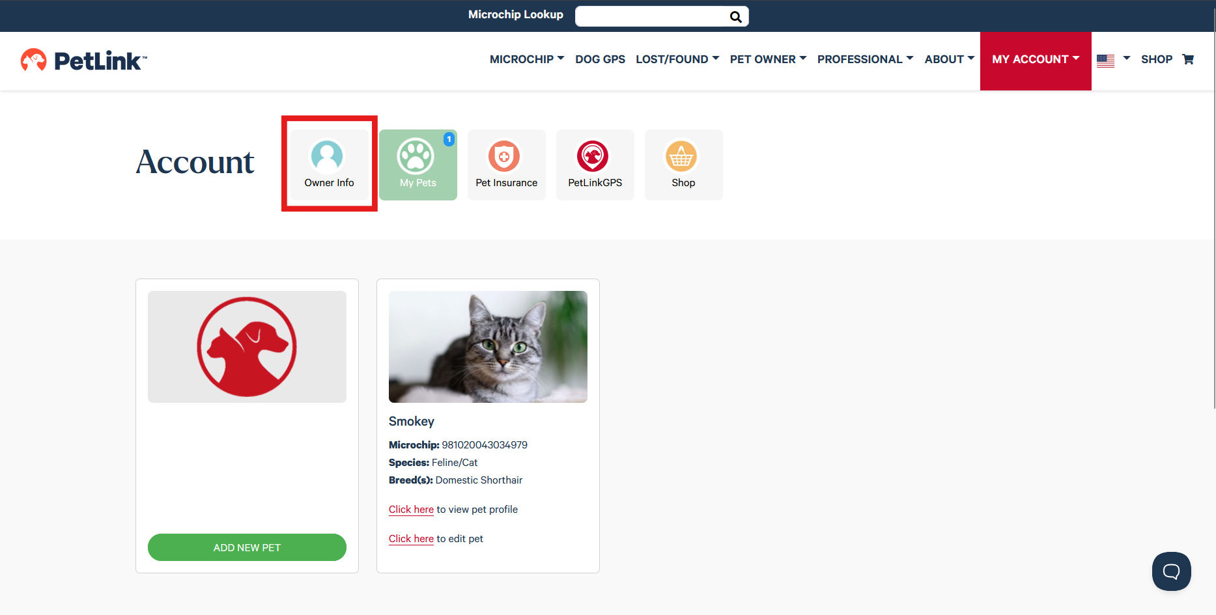This screenshot has width=1216, height=615.
Task: Expand the MICROCHIP menu
Action: [x=527, y=59]
